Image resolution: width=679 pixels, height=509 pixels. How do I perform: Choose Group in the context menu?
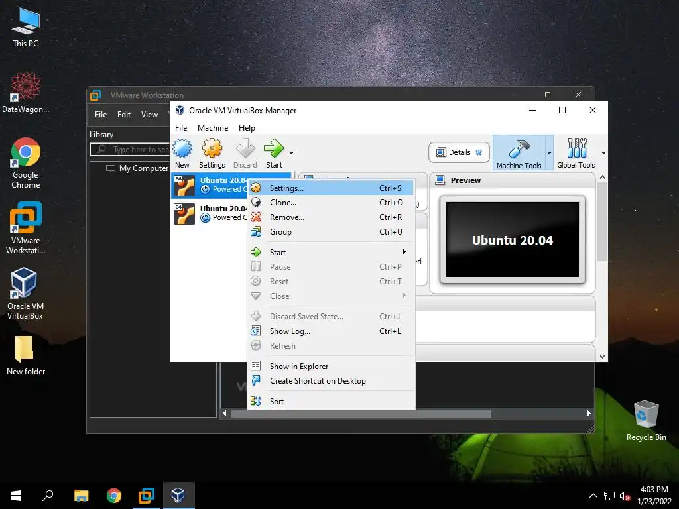330,232
